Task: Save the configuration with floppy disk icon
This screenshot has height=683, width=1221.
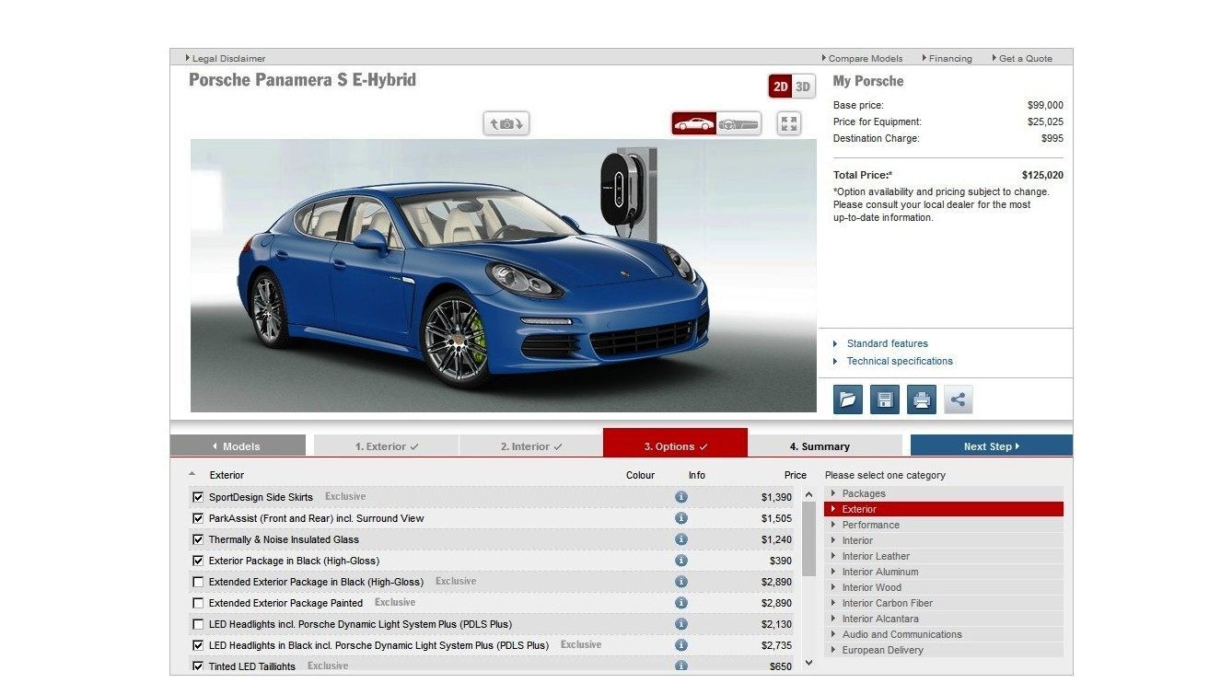Action: (885, 399)
